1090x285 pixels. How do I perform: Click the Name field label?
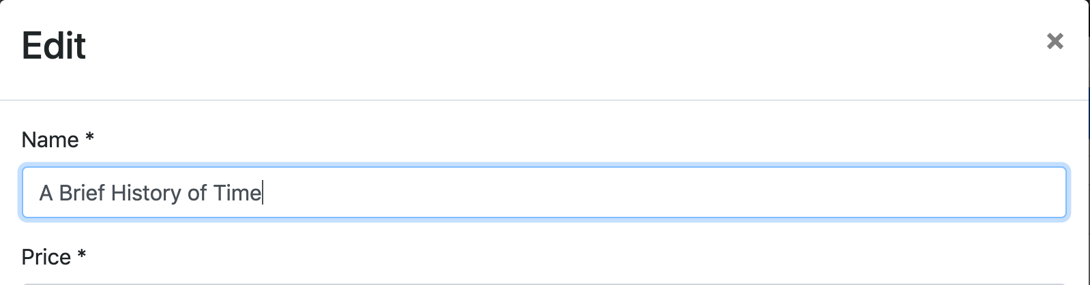(x=50, y=140)
